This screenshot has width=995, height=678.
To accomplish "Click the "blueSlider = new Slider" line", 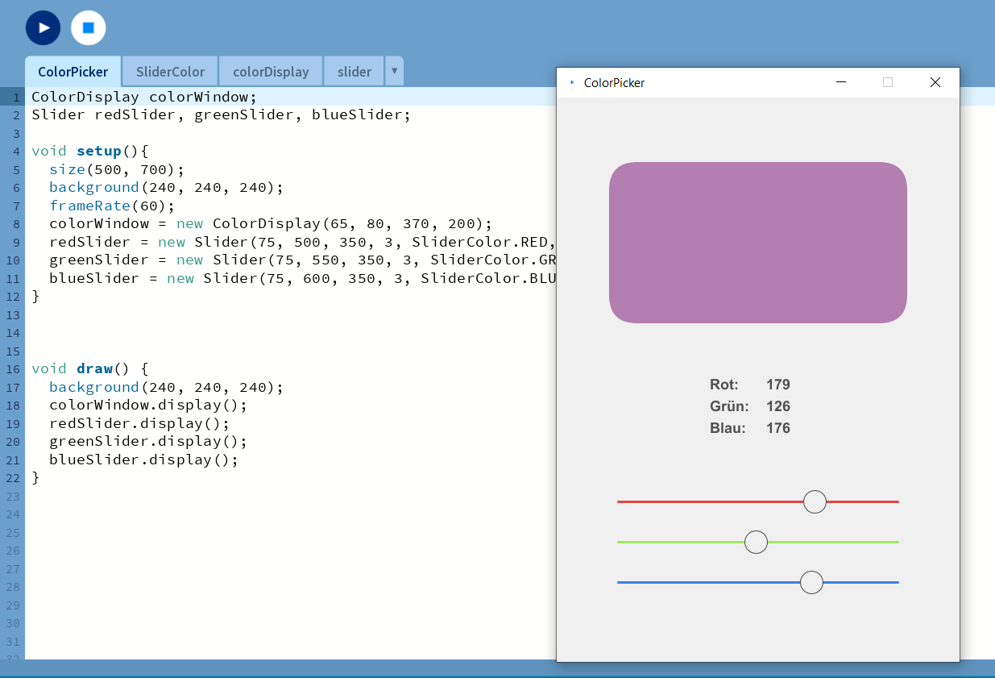I will pyautogui.click(x=302, y=278).
